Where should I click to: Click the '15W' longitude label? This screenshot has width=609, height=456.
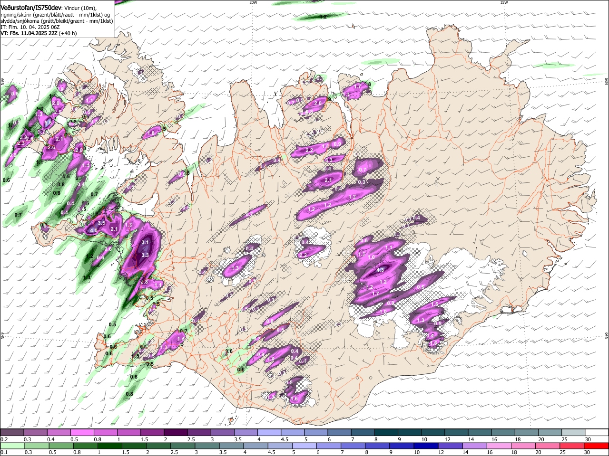point(504,2)
